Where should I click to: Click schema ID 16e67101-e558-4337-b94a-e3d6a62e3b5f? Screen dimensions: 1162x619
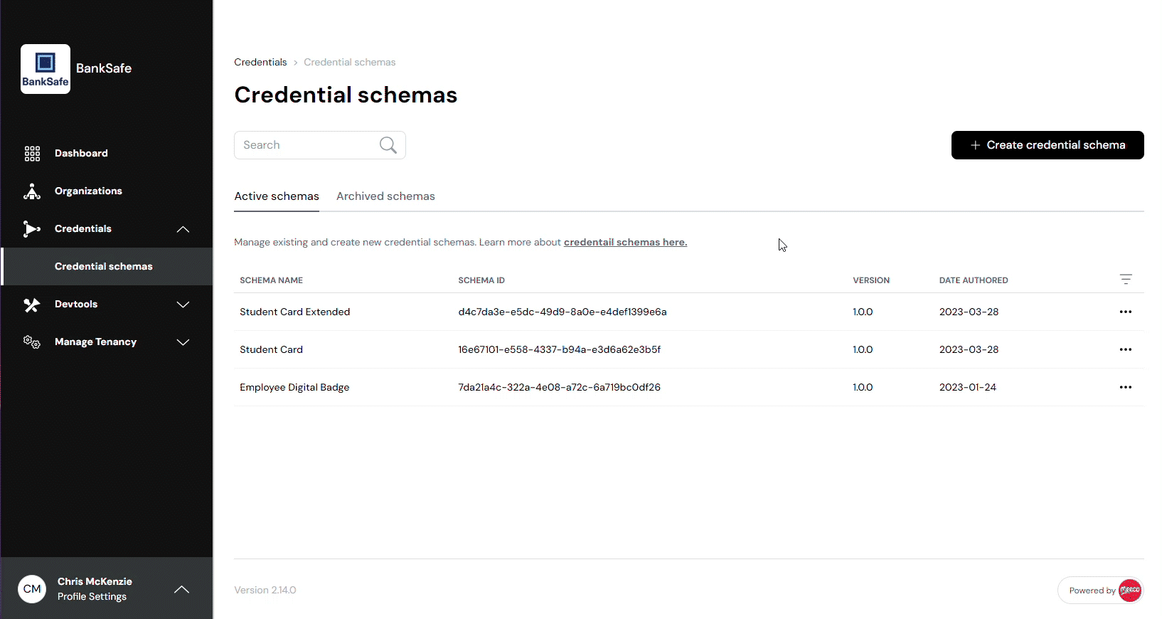pyautogui.click(x=560, y=349)
